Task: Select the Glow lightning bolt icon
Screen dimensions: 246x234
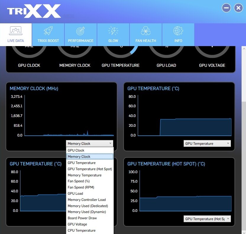Action: [x=113, y=30]
